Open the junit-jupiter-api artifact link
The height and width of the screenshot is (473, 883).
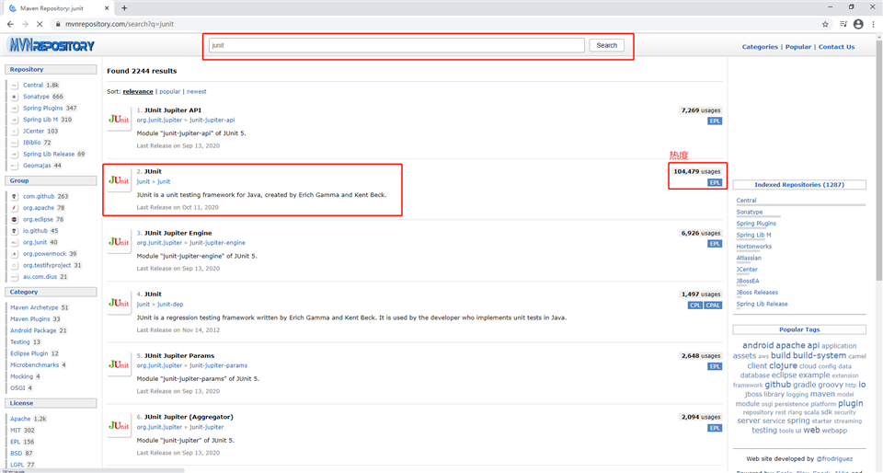[212, 120]
